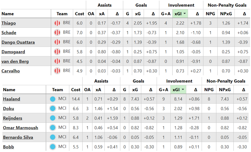Open the Carvalho player link

(x=11, y=71)
